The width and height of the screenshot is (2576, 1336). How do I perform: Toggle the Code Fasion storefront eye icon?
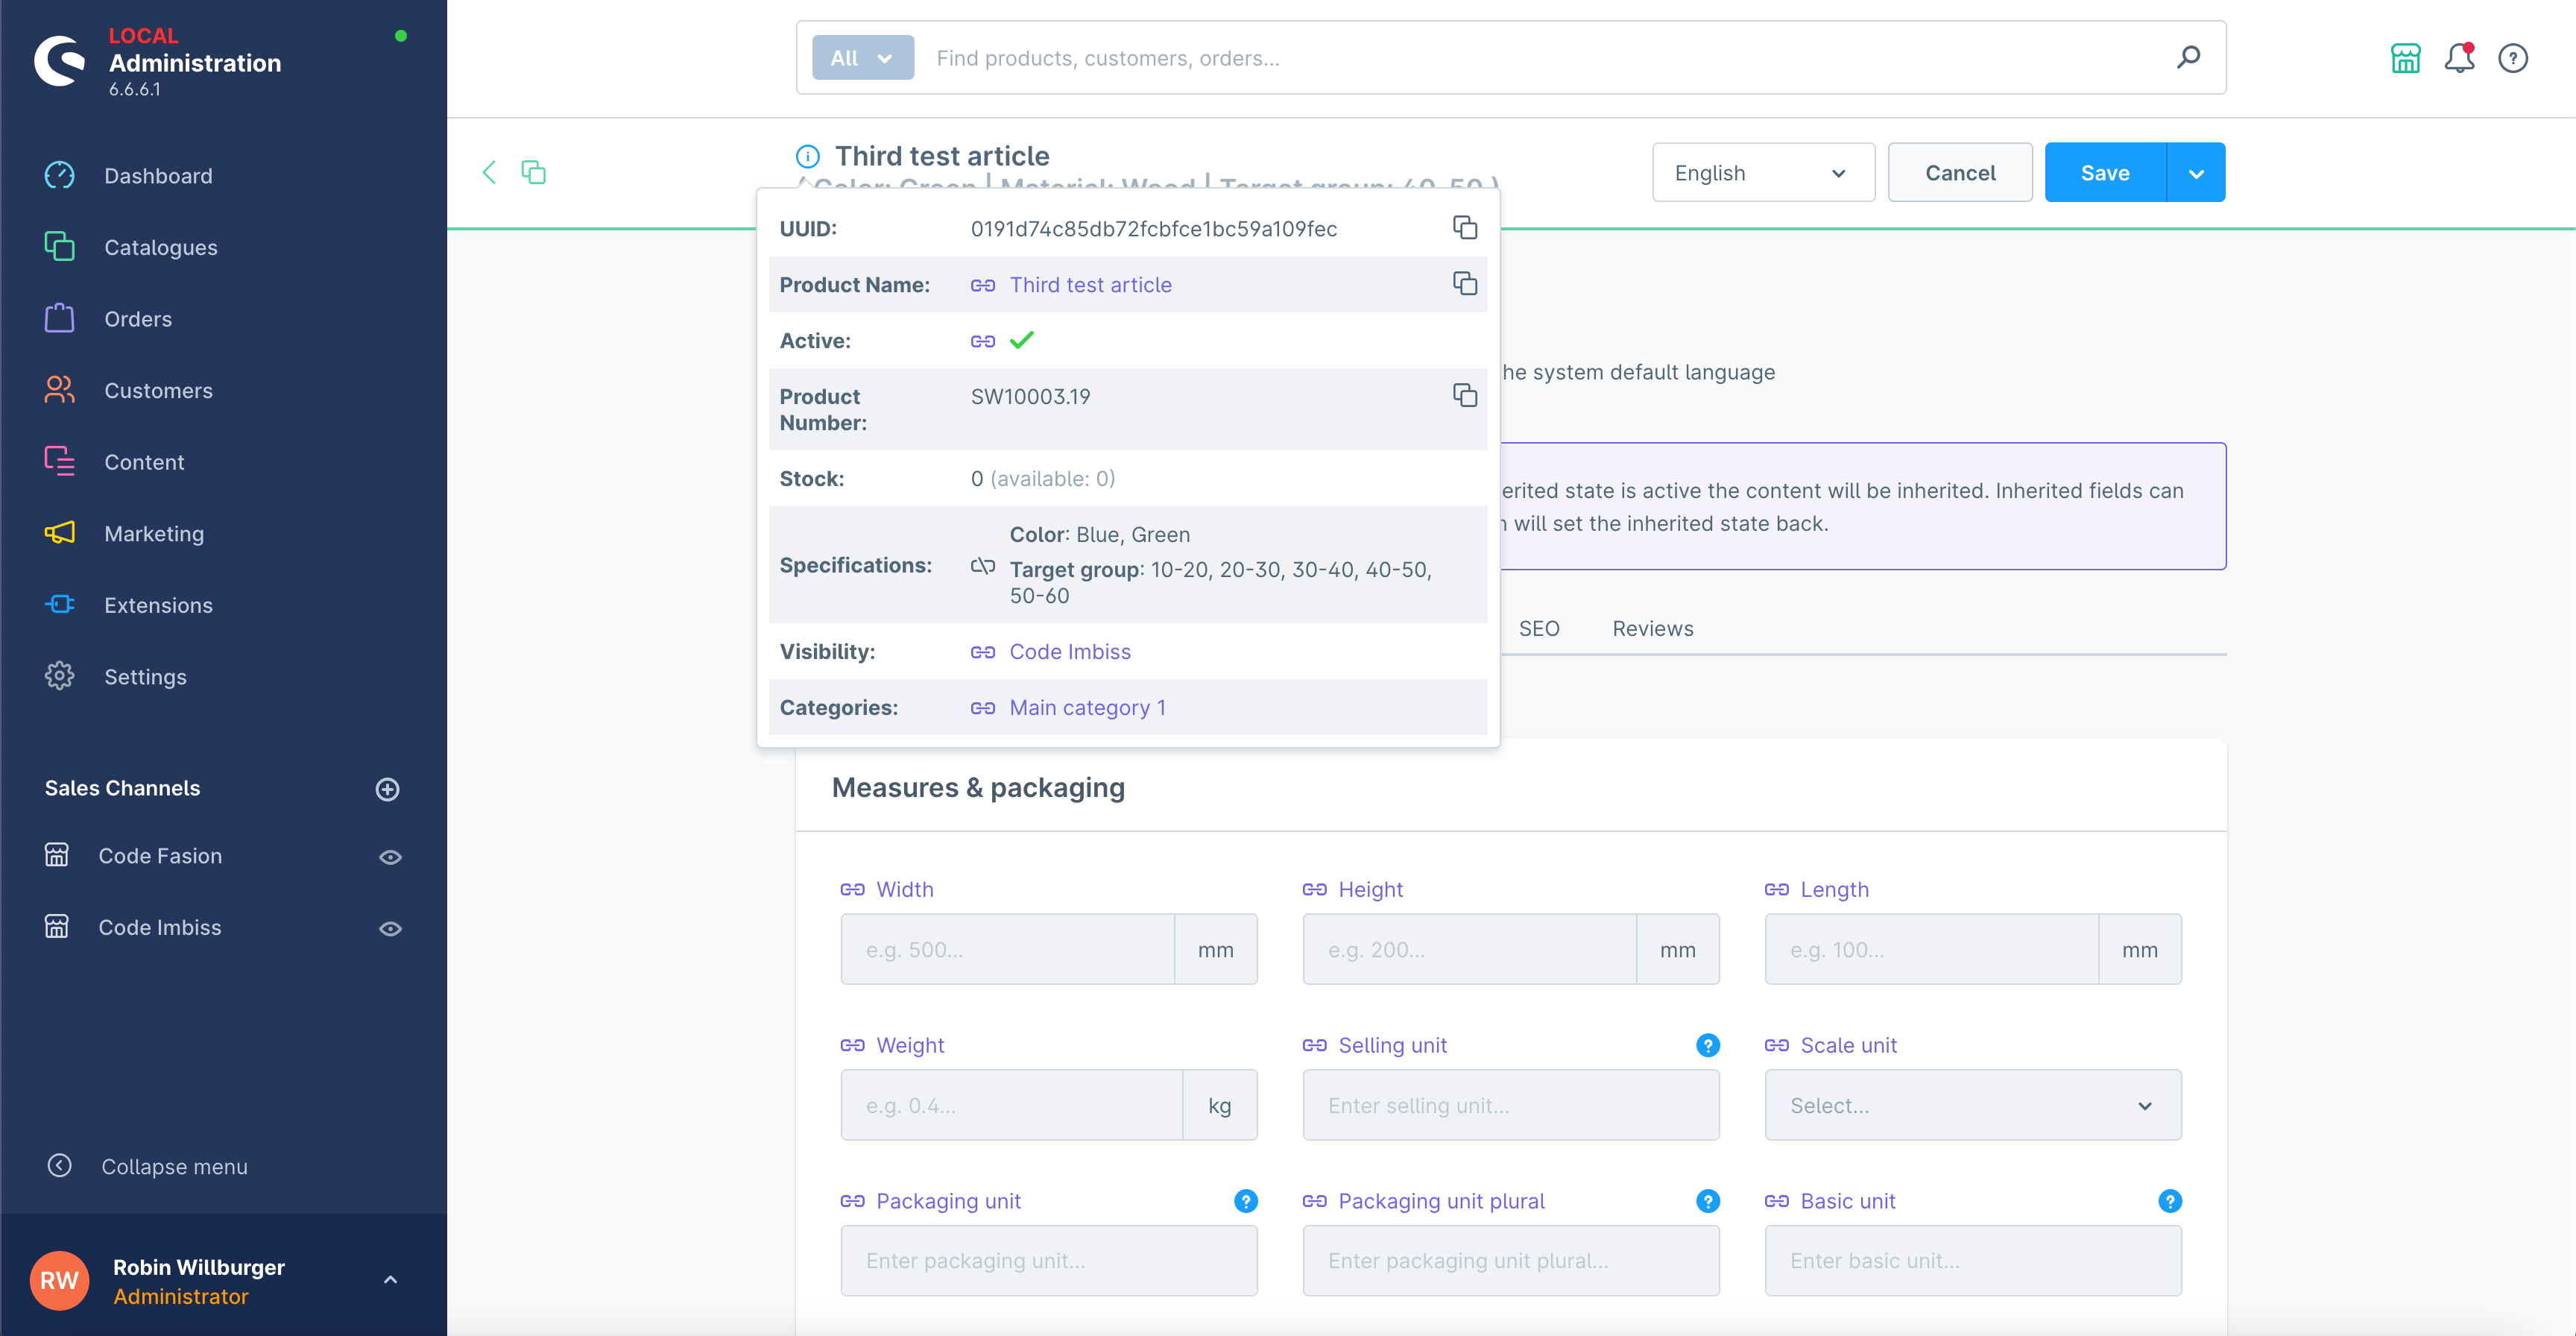click(x=390, y=857)
